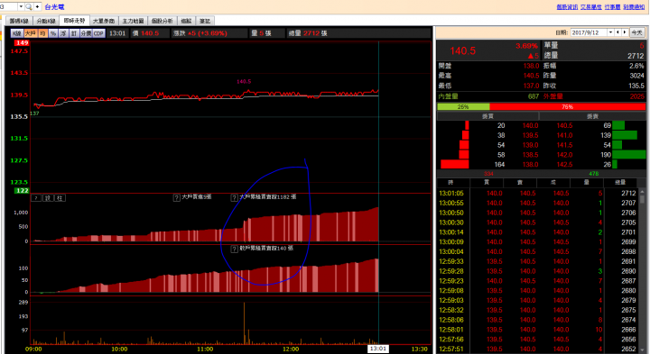The image size is (650, 354).
Task: Click the 今天 today button
Action: coord(636,32)
